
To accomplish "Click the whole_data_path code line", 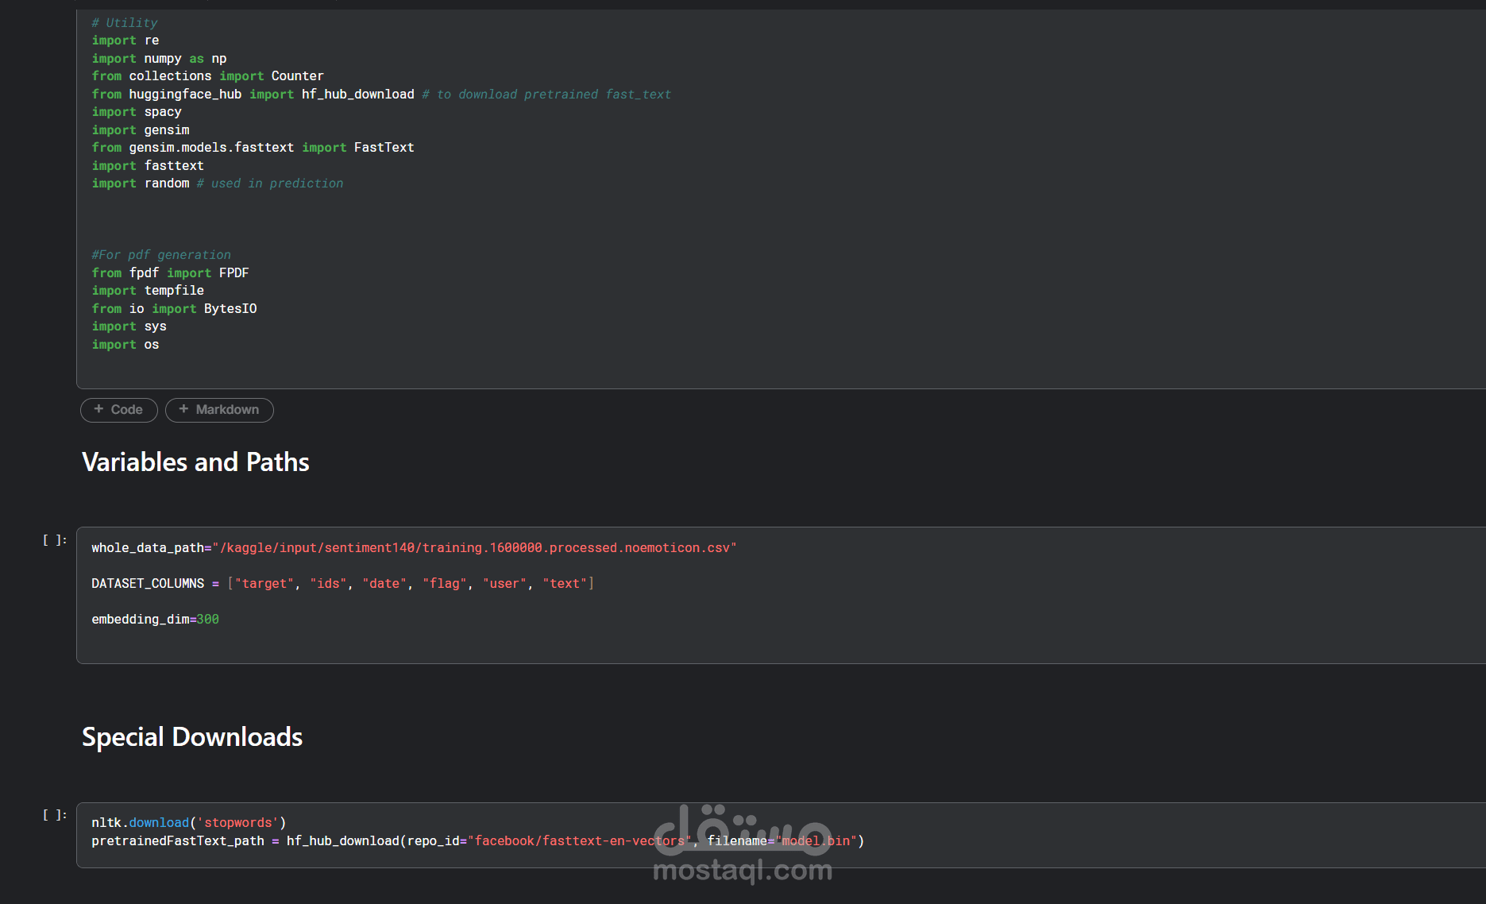I will click(414, 548).
